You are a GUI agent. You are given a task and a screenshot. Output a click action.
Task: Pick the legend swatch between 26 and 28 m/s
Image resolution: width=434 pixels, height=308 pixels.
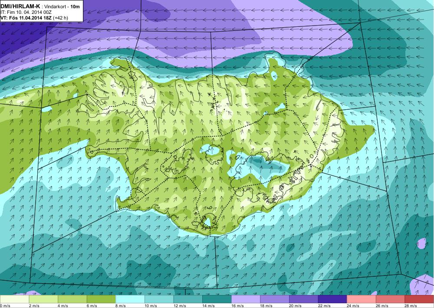pyautogui.click(x=390, y=299)
